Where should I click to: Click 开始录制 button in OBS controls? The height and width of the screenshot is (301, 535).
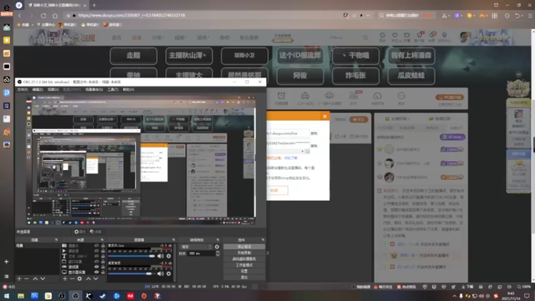coord(244,253)
